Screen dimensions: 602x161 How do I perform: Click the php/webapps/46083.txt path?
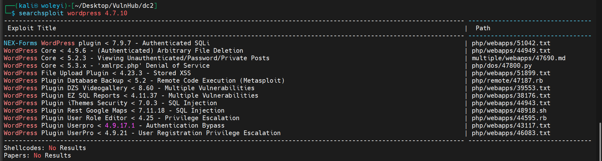pyautogui.click(x=511, y=133)
